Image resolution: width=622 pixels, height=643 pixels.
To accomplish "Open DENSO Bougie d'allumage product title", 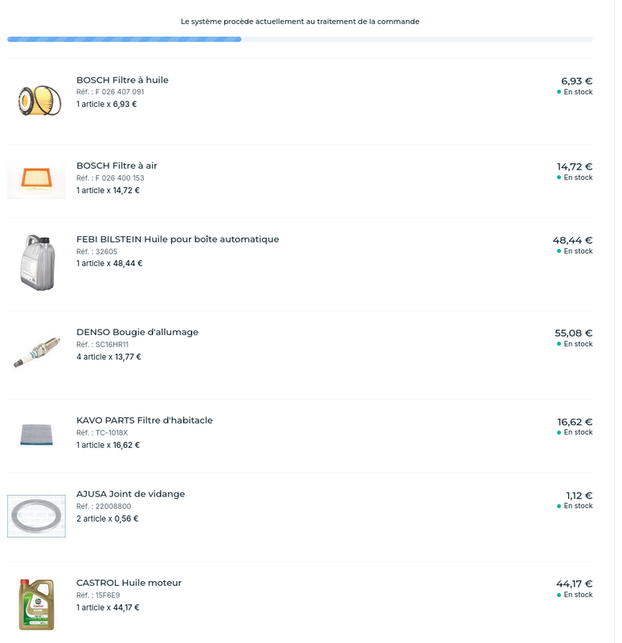I will tap(137, 332).
